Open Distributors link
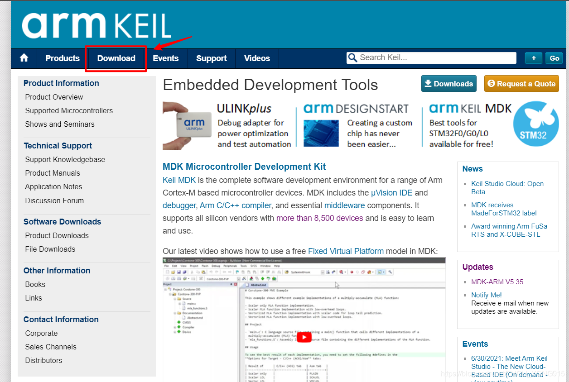 tap(43, 360)
